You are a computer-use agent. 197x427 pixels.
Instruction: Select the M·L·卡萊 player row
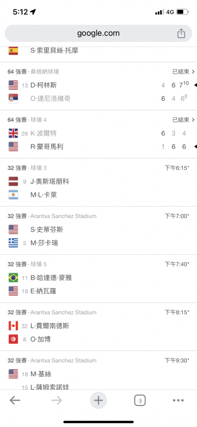[x=98, y=195]
